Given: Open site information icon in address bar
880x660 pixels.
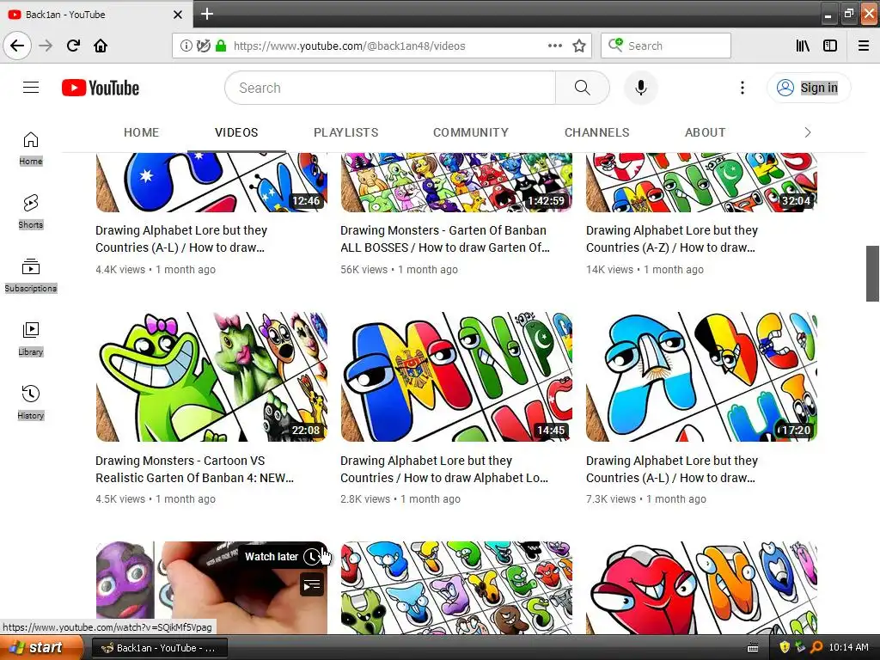Looking at the screenshot, I should click(x=186, y=46).
